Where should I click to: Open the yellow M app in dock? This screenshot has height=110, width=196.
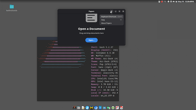(91, 108)
